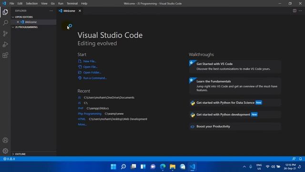Open the Explorer view in activity bar
305x172 pixels.
click(x=5, y=12)
